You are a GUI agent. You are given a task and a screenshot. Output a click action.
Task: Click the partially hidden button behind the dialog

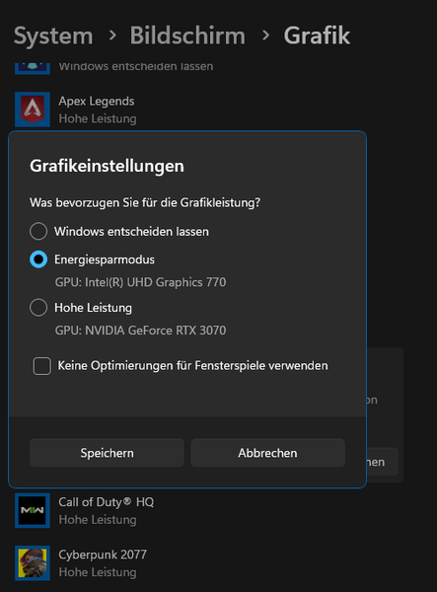(x=382, y=462)
